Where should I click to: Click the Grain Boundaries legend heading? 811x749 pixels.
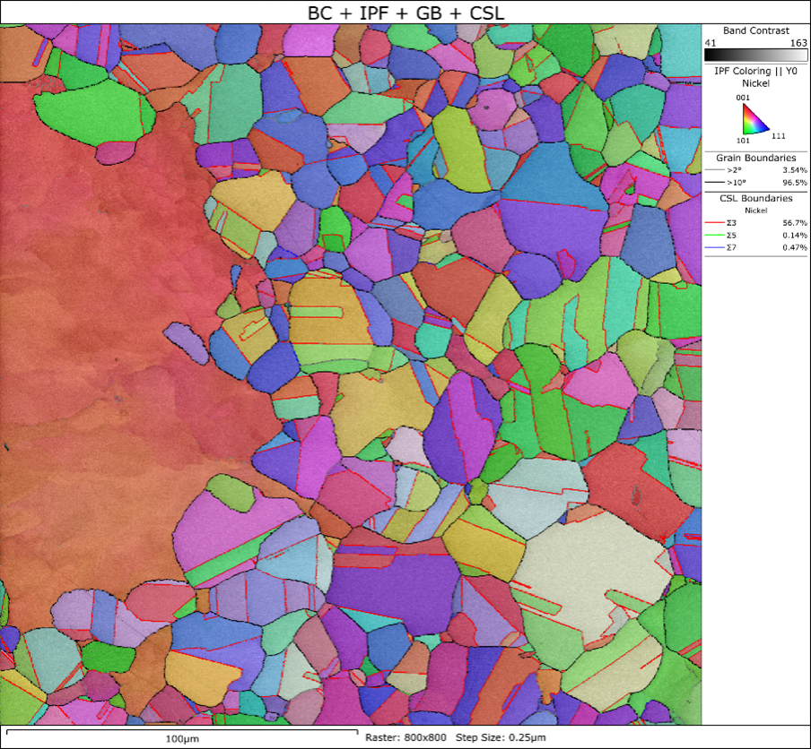[x=755, y=158]
